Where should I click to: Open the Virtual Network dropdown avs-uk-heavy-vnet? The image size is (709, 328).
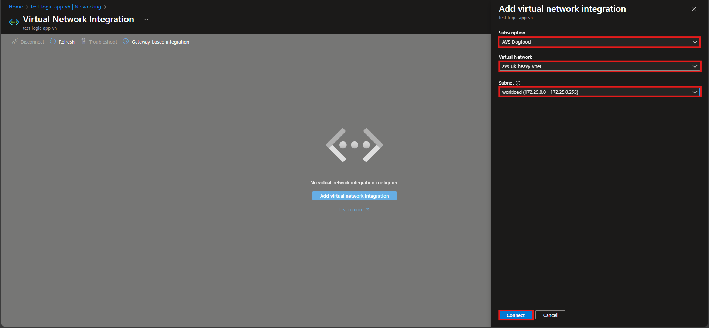599,66
